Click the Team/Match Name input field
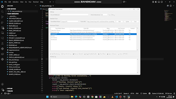Screen dimensions: 176x99 [x=69, y=21]
